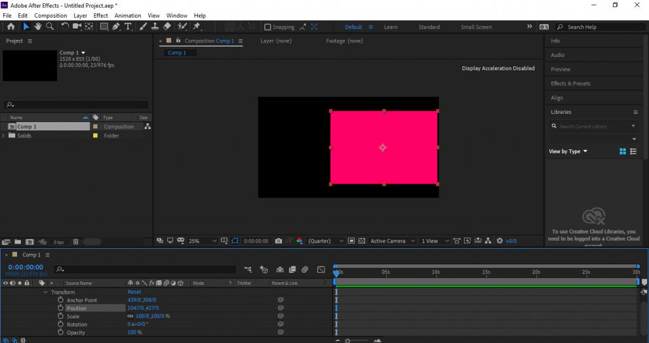Select the Eraser tool

point(167,27)
